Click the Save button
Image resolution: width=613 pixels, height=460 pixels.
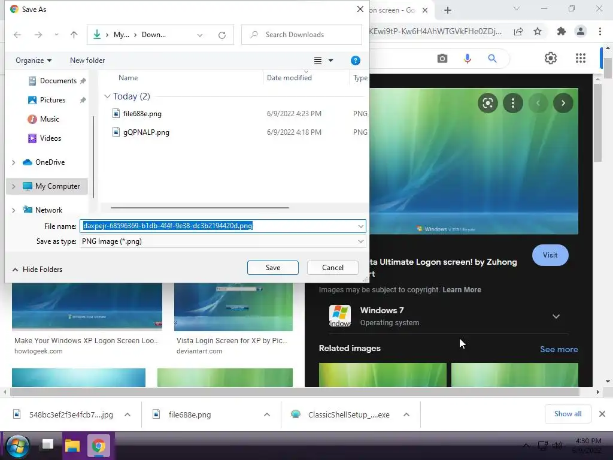point(273,268)
